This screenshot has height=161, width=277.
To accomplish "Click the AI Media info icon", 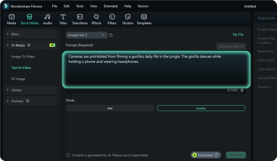I will [29, 45].
